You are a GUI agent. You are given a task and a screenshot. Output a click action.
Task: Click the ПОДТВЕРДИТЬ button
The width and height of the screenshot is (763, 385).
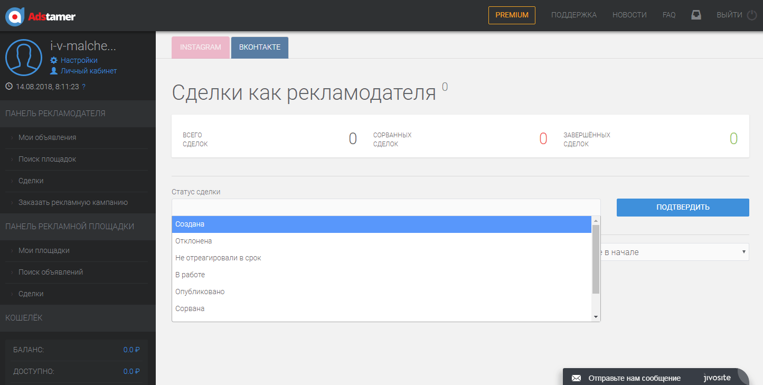pyautogui.click(x=683, y=208)
